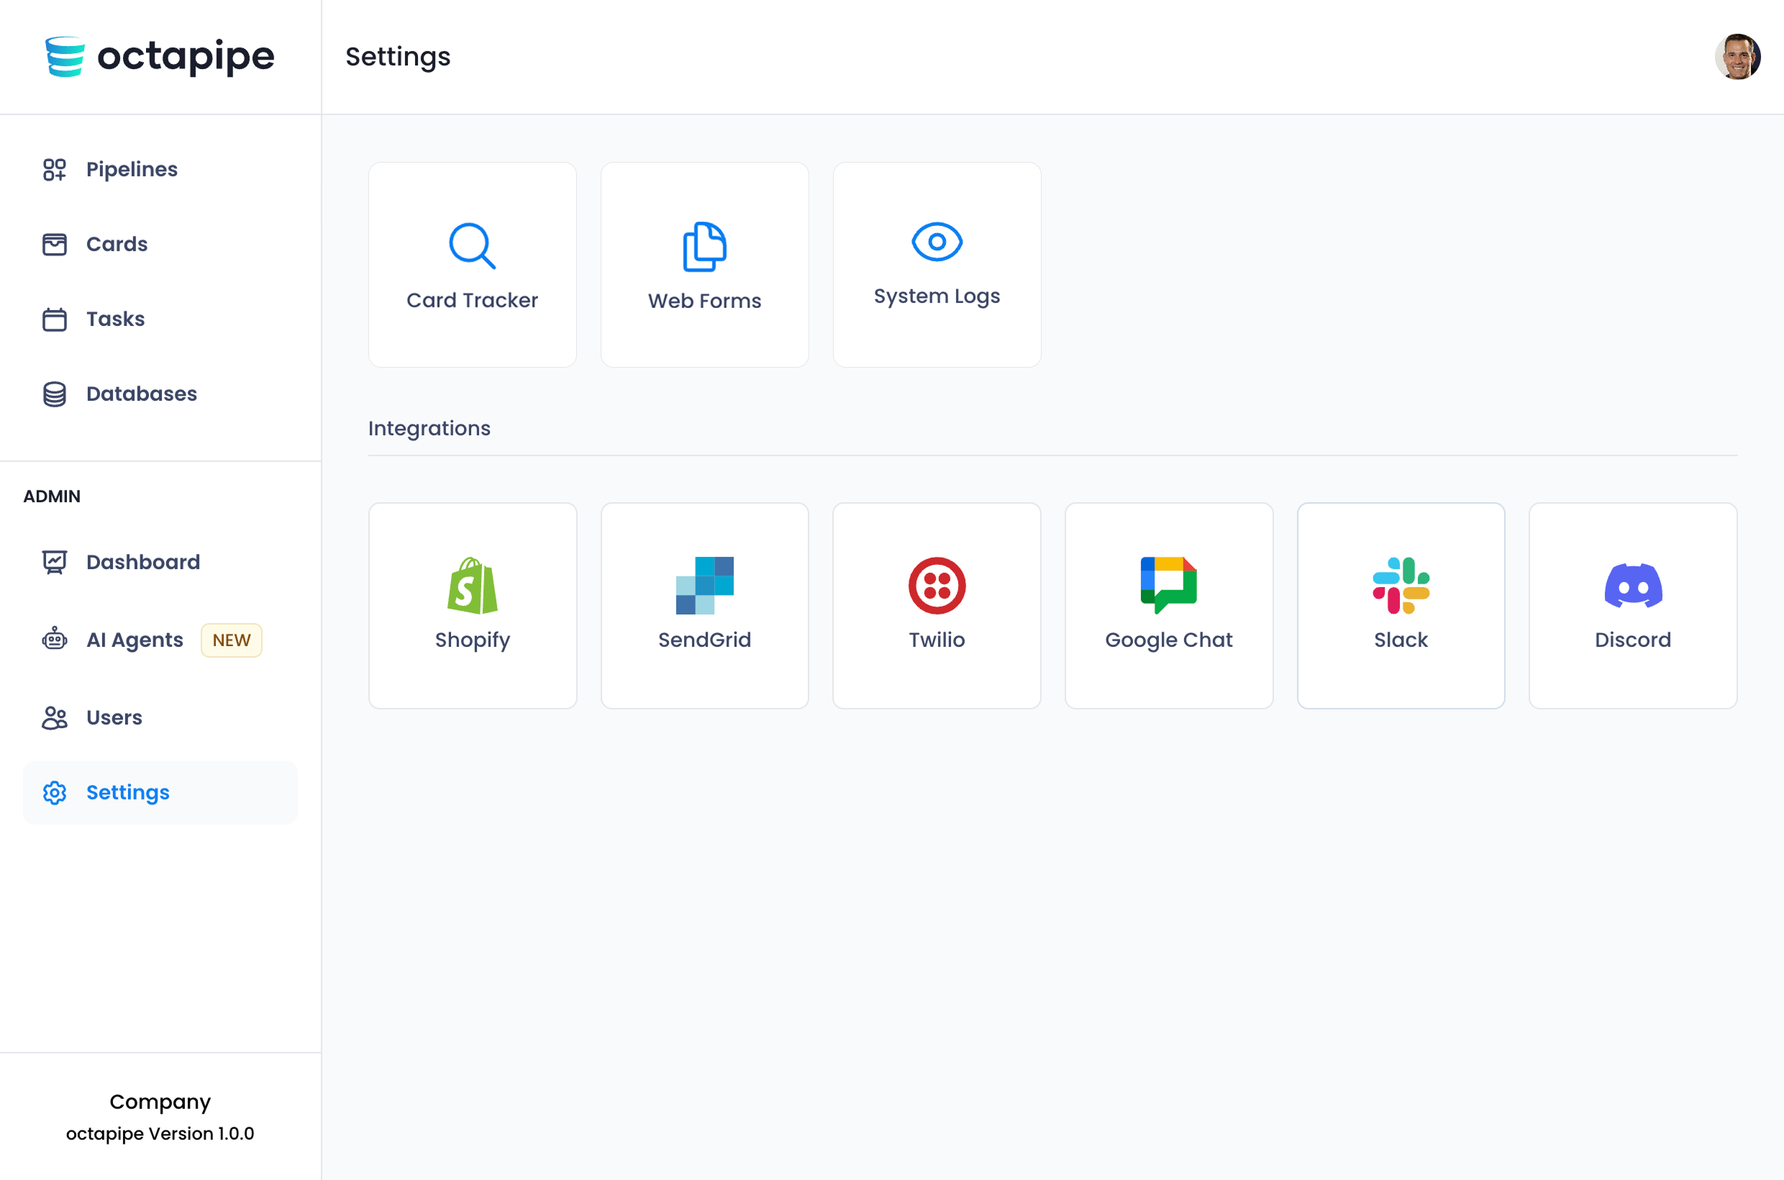1784x1180 pixels.
Task: Click the Tasks calendar icon
Action: [x=54, y=319]
